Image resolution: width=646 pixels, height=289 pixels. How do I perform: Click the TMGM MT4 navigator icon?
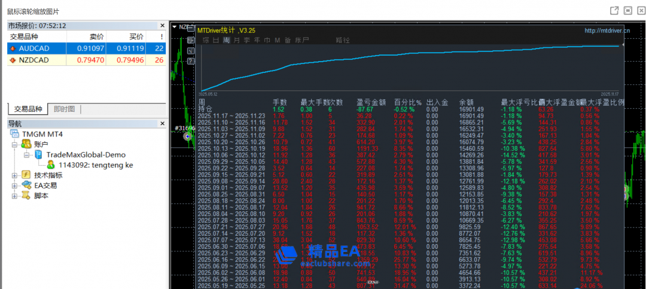(15, 134)
